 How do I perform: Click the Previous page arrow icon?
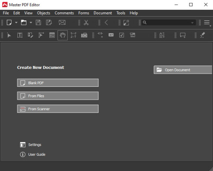(x=106, y=23)
